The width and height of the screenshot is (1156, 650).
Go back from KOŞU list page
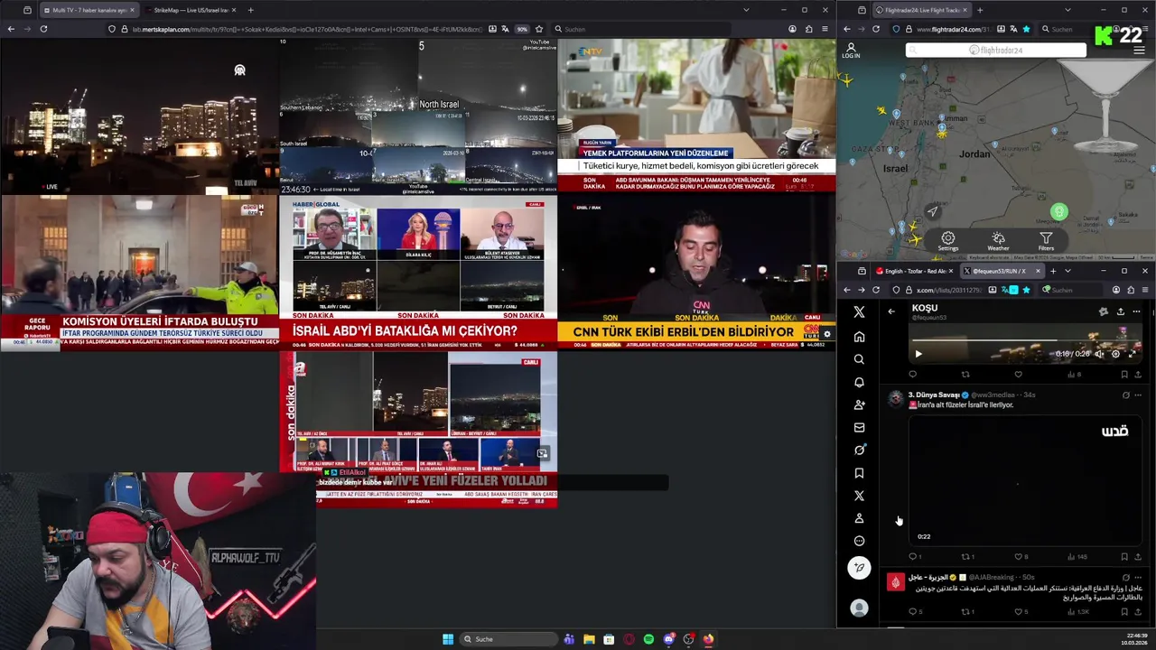tap(891, 311)
